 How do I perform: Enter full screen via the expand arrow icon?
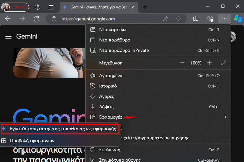point(224,63)
